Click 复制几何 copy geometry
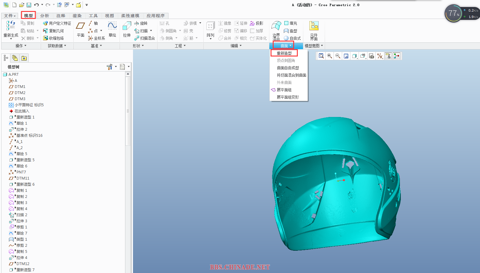The width and height of the screenshot is (480, 273). pos(54,31)
